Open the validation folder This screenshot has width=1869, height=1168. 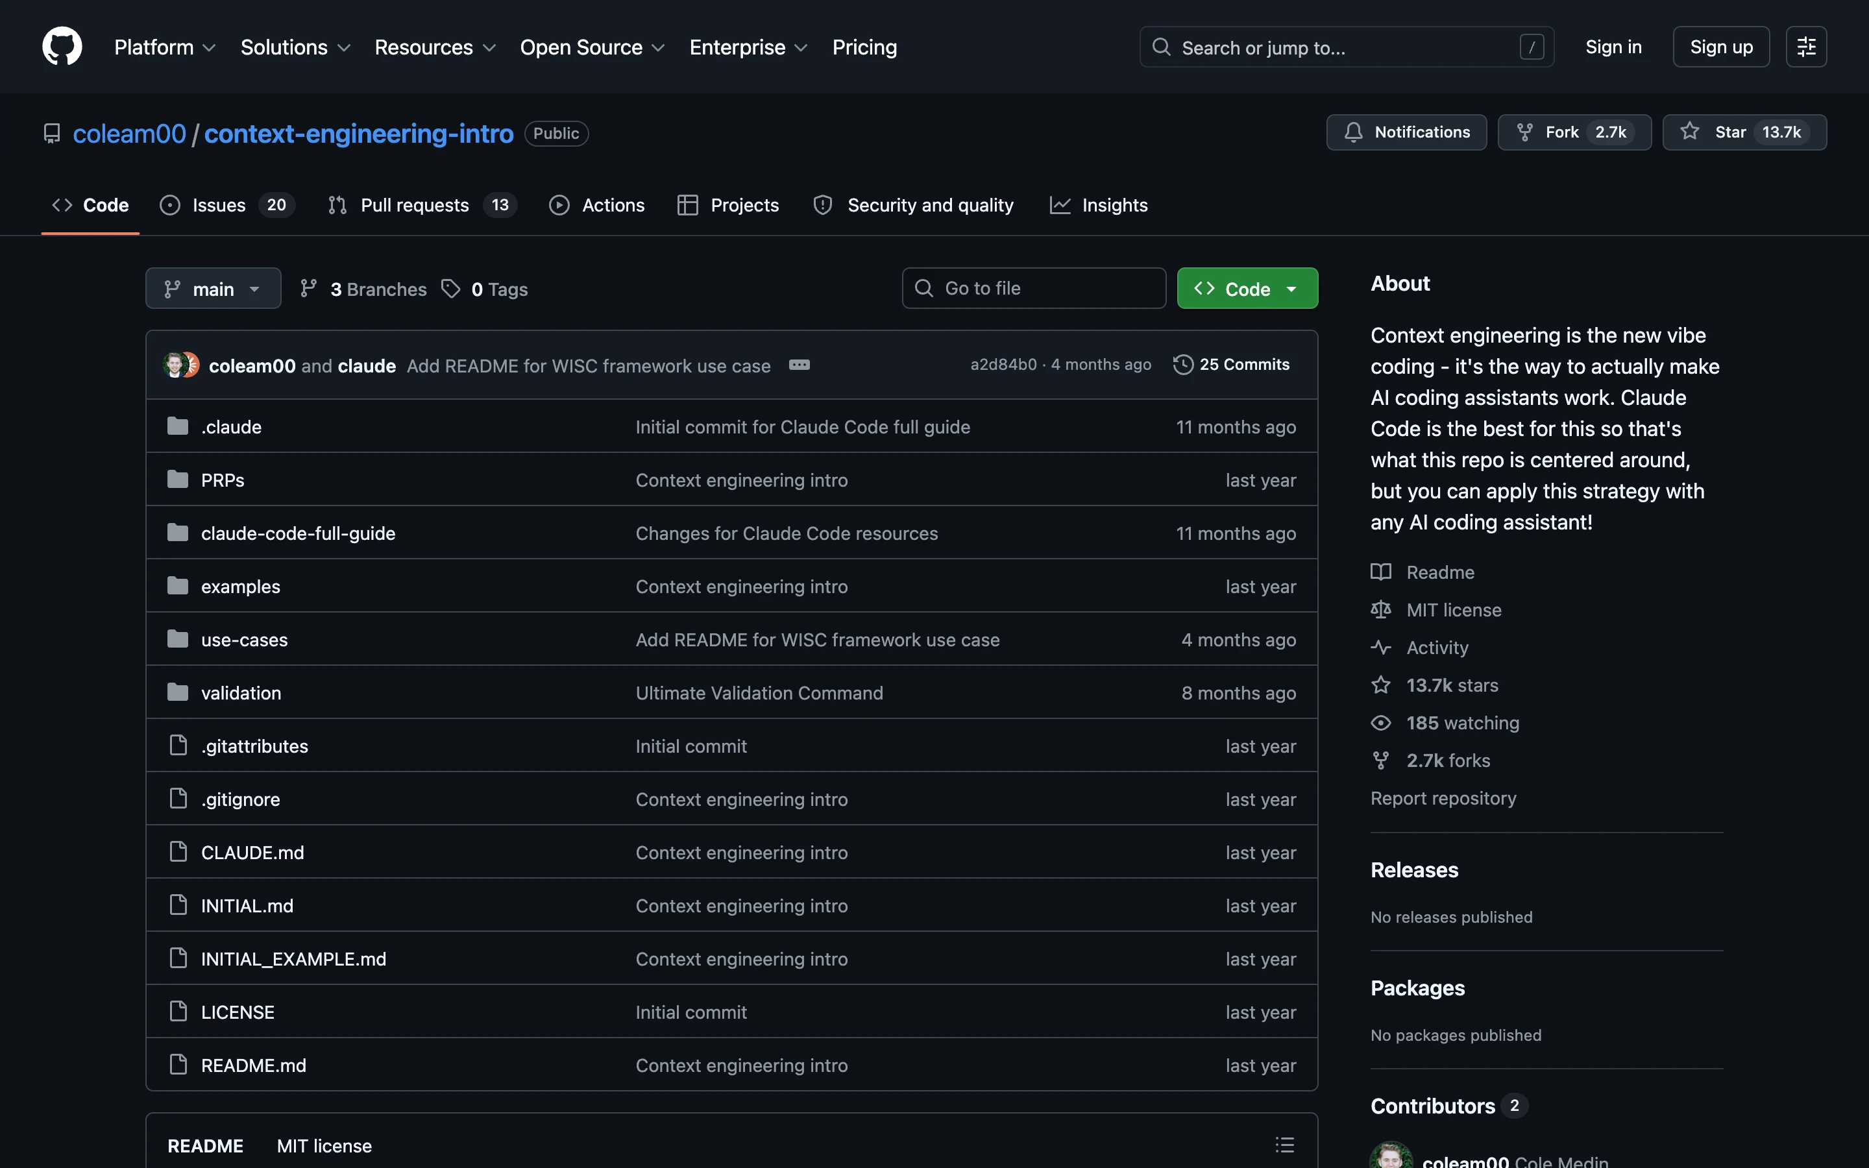coord(241,693)
